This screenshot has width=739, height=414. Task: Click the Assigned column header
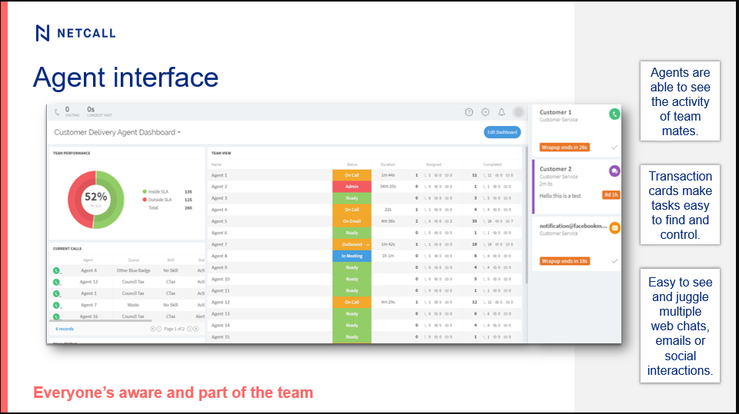click(434, 164)
